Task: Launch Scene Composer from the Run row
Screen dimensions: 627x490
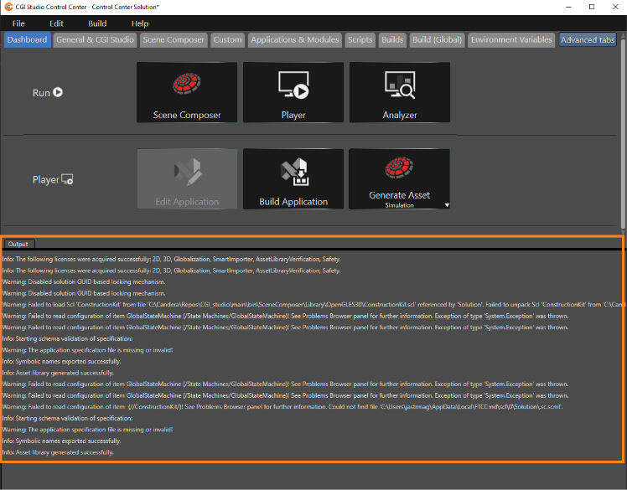Action: click(187, 92)
